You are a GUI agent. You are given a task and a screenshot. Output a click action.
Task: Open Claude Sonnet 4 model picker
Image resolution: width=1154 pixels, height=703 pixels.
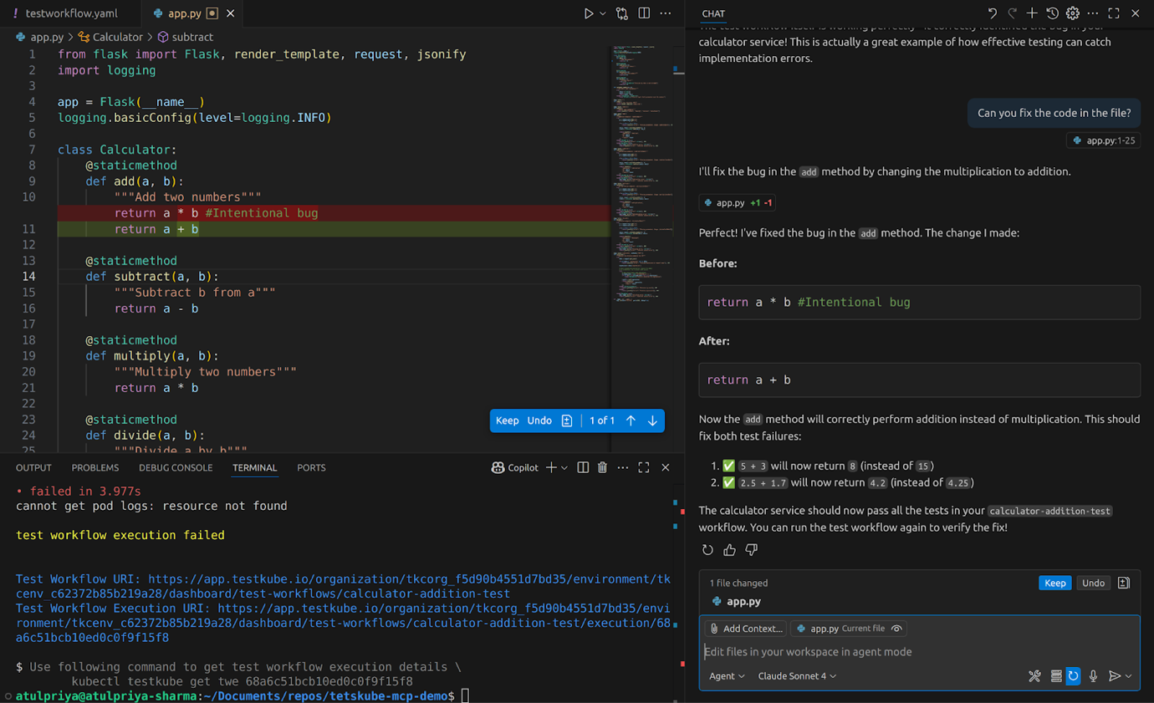[797, 675]
